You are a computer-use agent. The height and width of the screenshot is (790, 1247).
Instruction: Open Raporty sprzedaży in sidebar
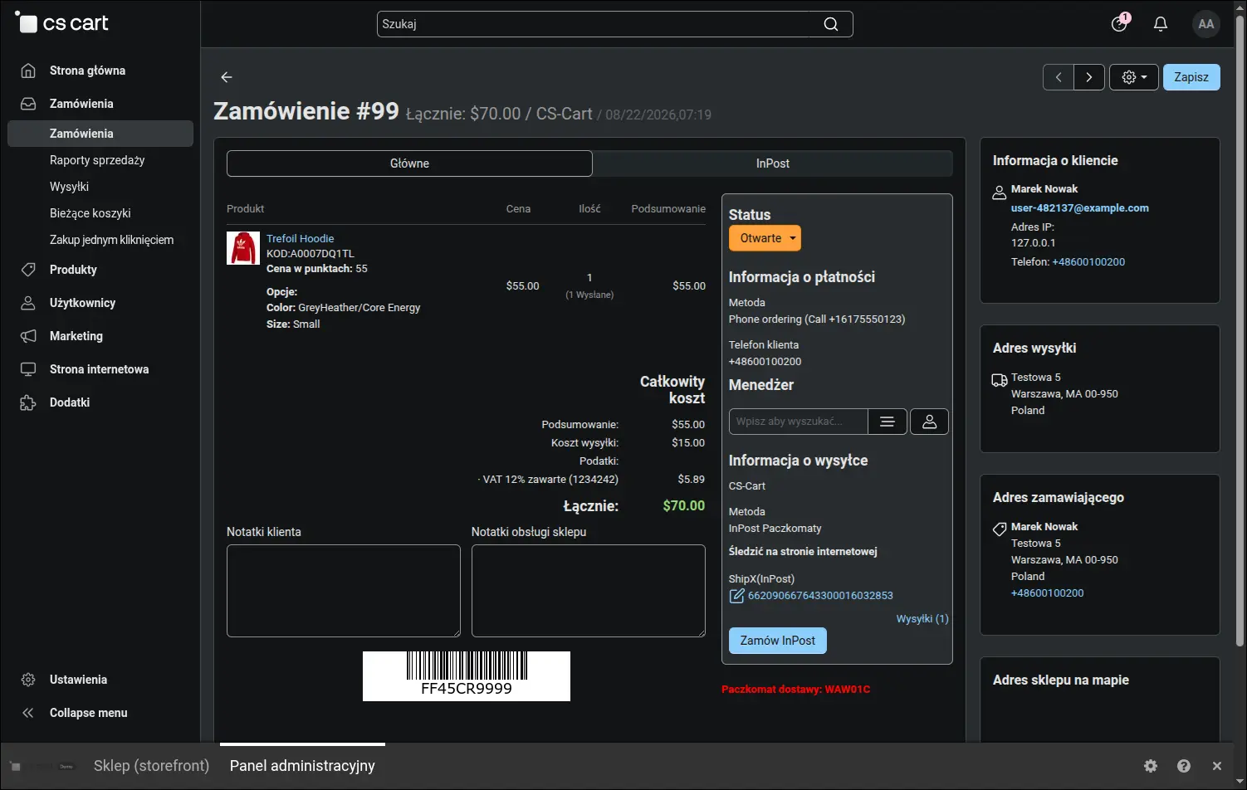[97, 160]
